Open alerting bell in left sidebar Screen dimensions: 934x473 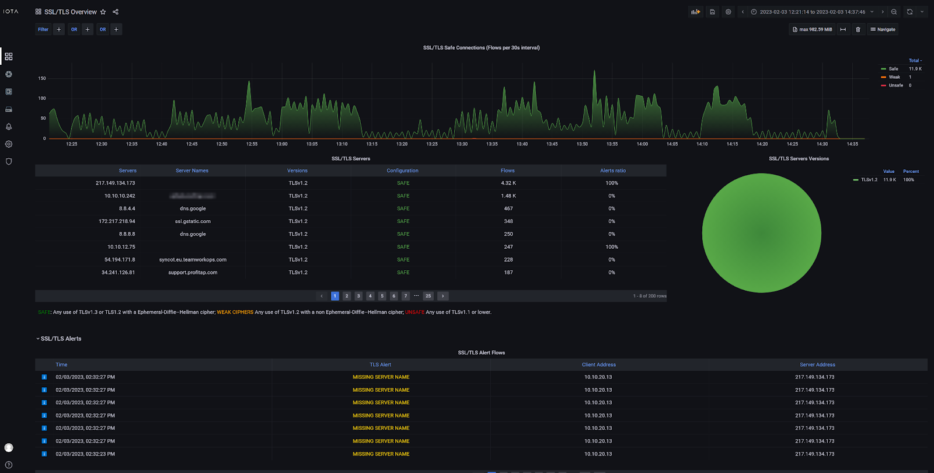coord(9,127)
